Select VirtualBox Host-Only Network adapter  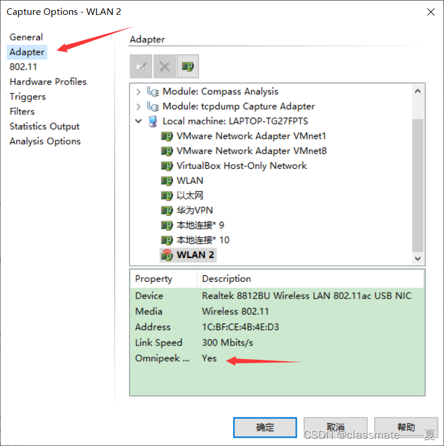pos(241,166)
